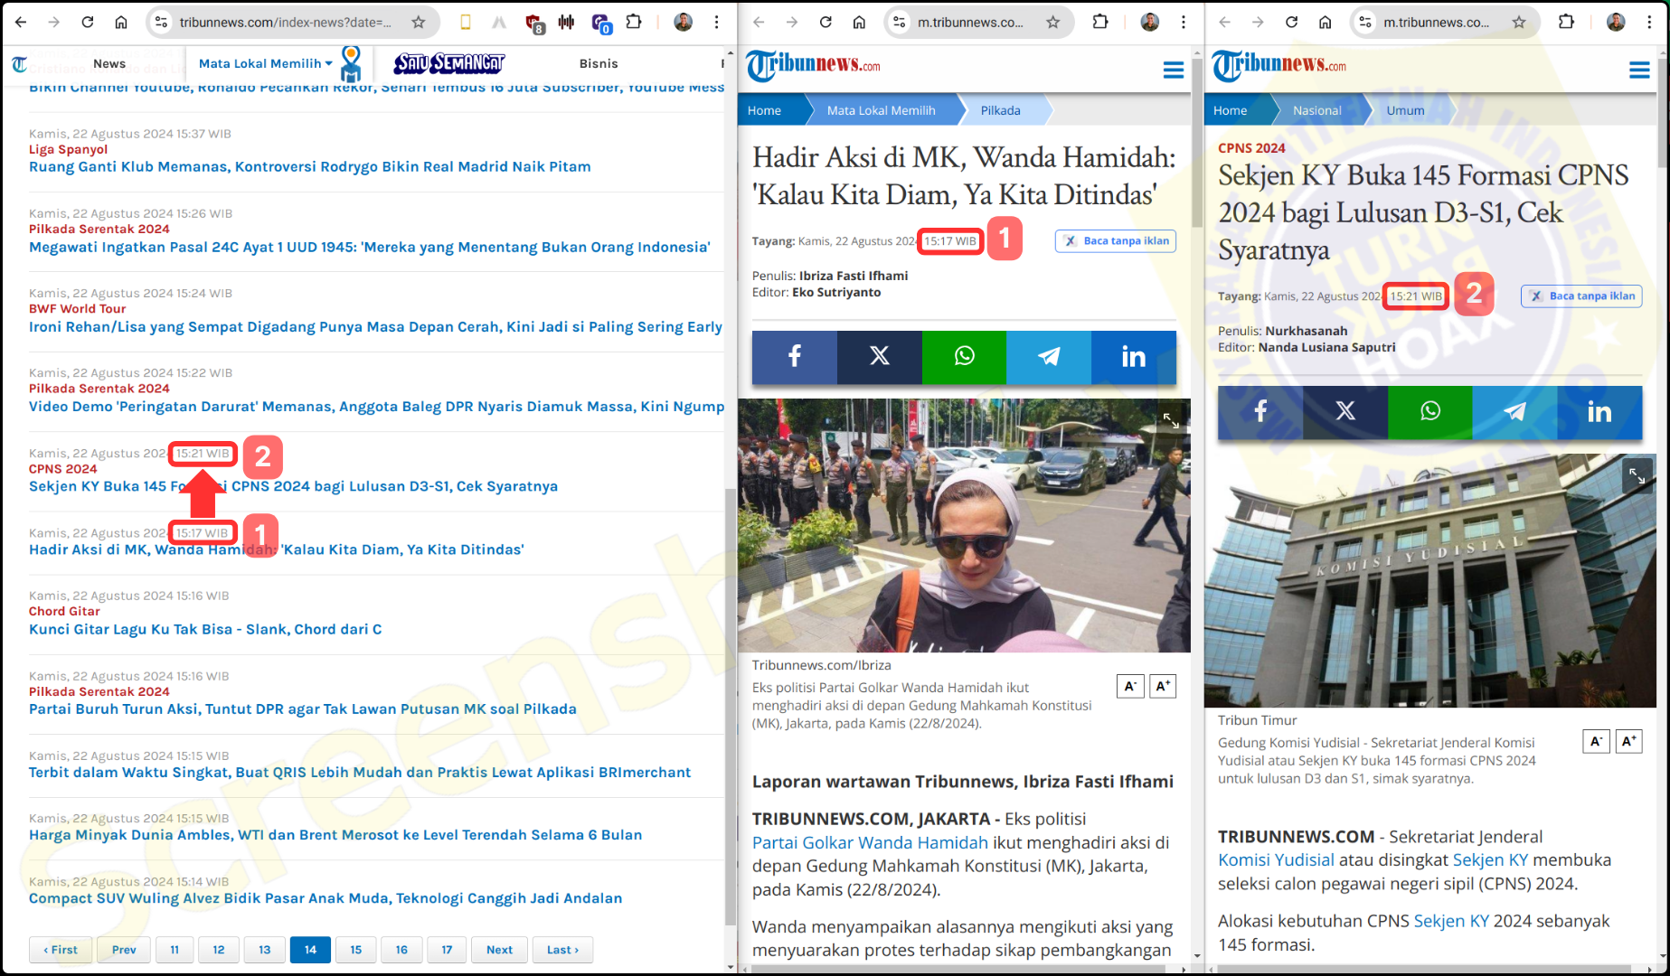This screenshot has width=1670, height=976.
Task: Share Sekjen KY article on Facebook
Action: [x=1260, y=411]
